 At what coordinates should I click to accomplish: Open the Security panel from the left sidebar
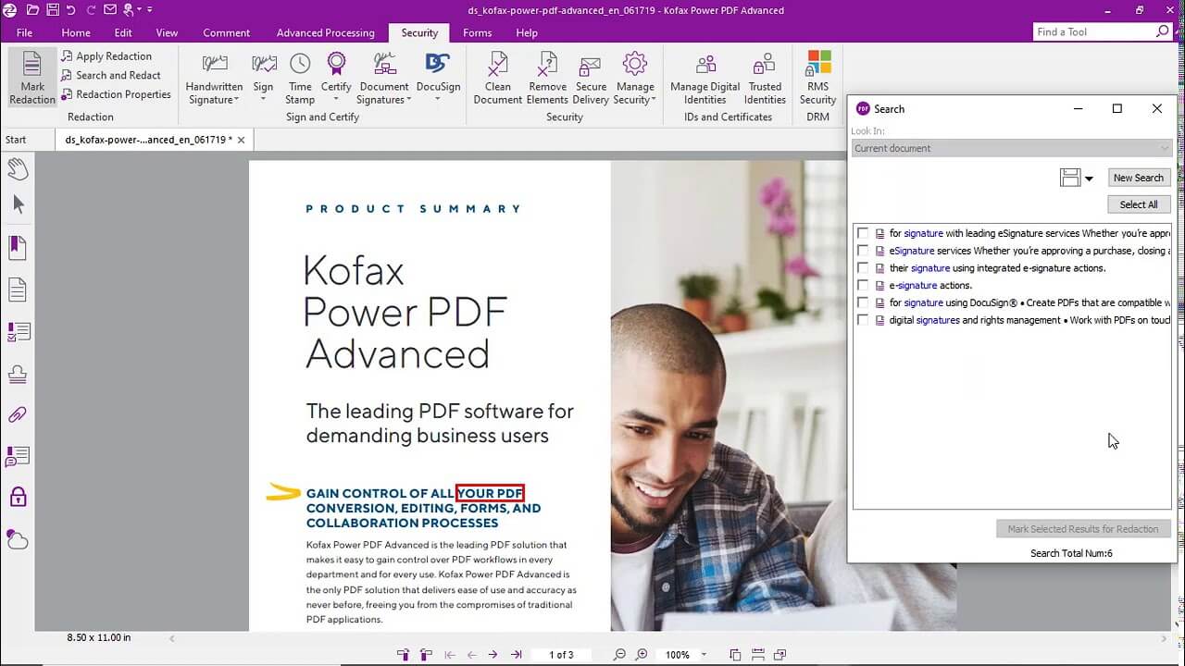(17, 497)
